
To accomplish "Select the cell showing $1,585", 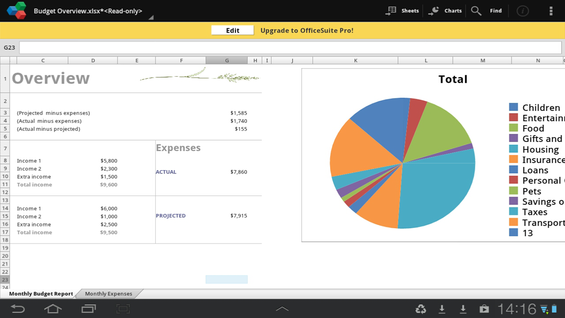I will [x=239, y=113].
